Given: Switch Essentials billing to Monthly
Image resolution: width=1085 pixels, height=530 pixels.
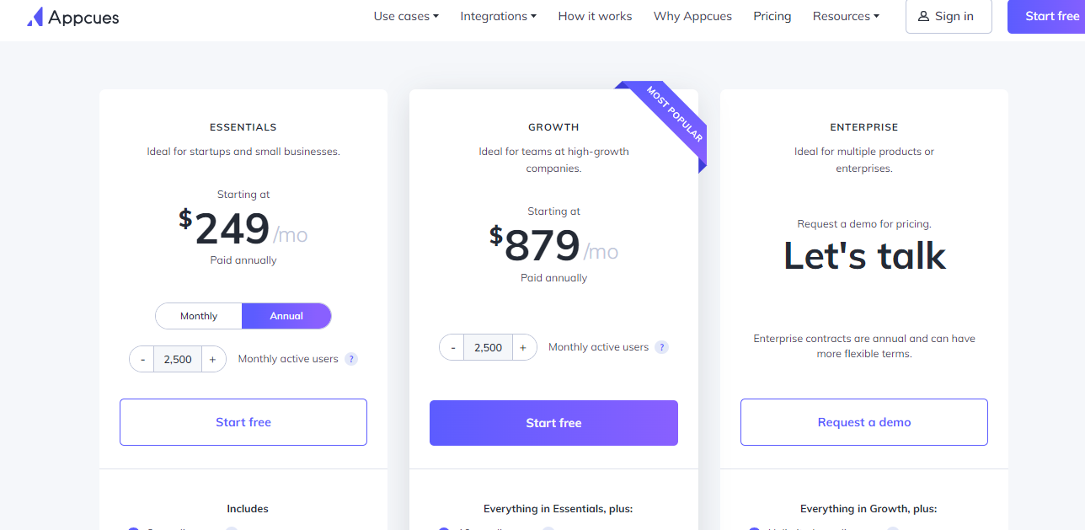Looking at the screenshot, I should click(199, 315).
